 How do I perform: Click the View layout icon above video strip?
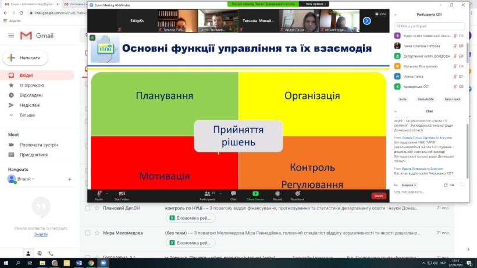(380, 14)
